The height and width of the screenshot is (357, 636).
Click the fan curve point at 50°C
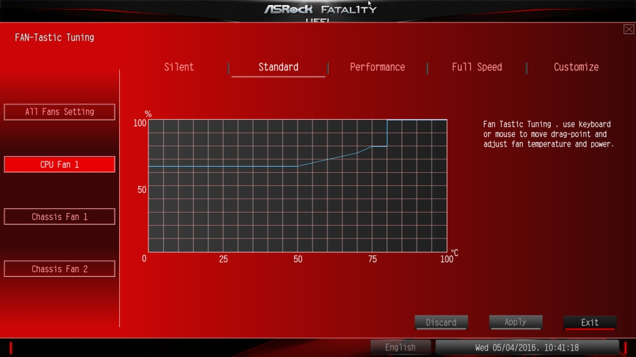point(298,166)
